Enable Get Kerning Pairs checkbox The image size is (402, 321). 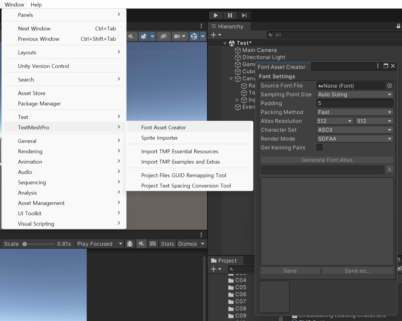tap(319, 147)
